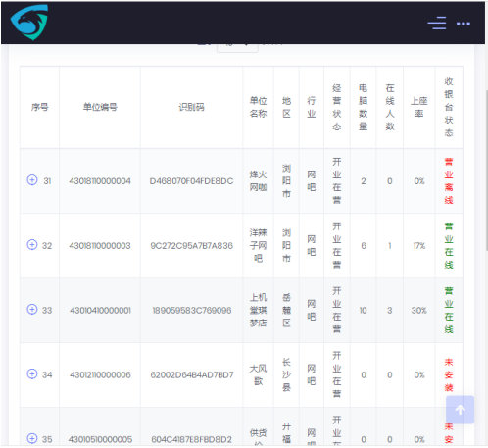The height and width of the screenshot is (448, 488).
Task: Click identifier code 189059583C769096
Action: coord(192,310)
